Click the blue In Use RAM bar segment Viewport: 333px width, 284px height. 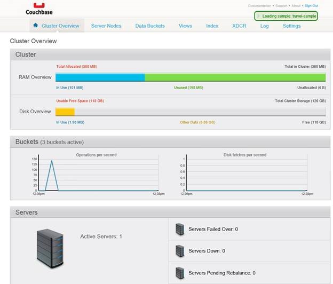click(100, 77)
